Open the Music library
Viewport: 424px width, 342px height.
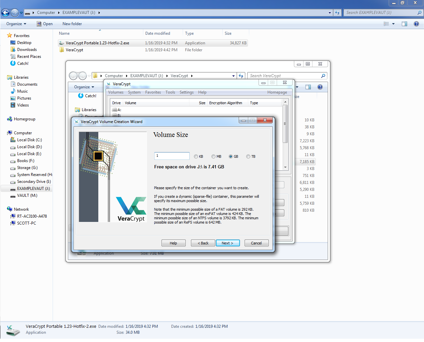(x=23, y=91)
